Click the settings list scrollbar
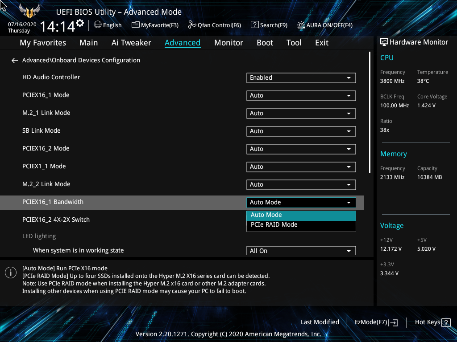This screenshot has height=342, width=457. pos(370,113)
